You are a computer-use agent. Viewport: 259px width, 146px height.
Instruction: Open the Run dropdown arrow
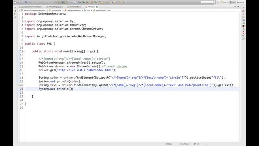pos(85,2)
